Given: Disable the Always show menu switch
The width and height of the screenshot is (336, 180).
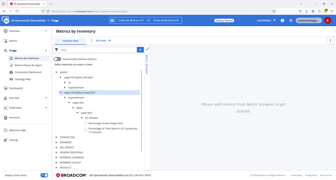Looking at the screenshot, I should 44,175.
